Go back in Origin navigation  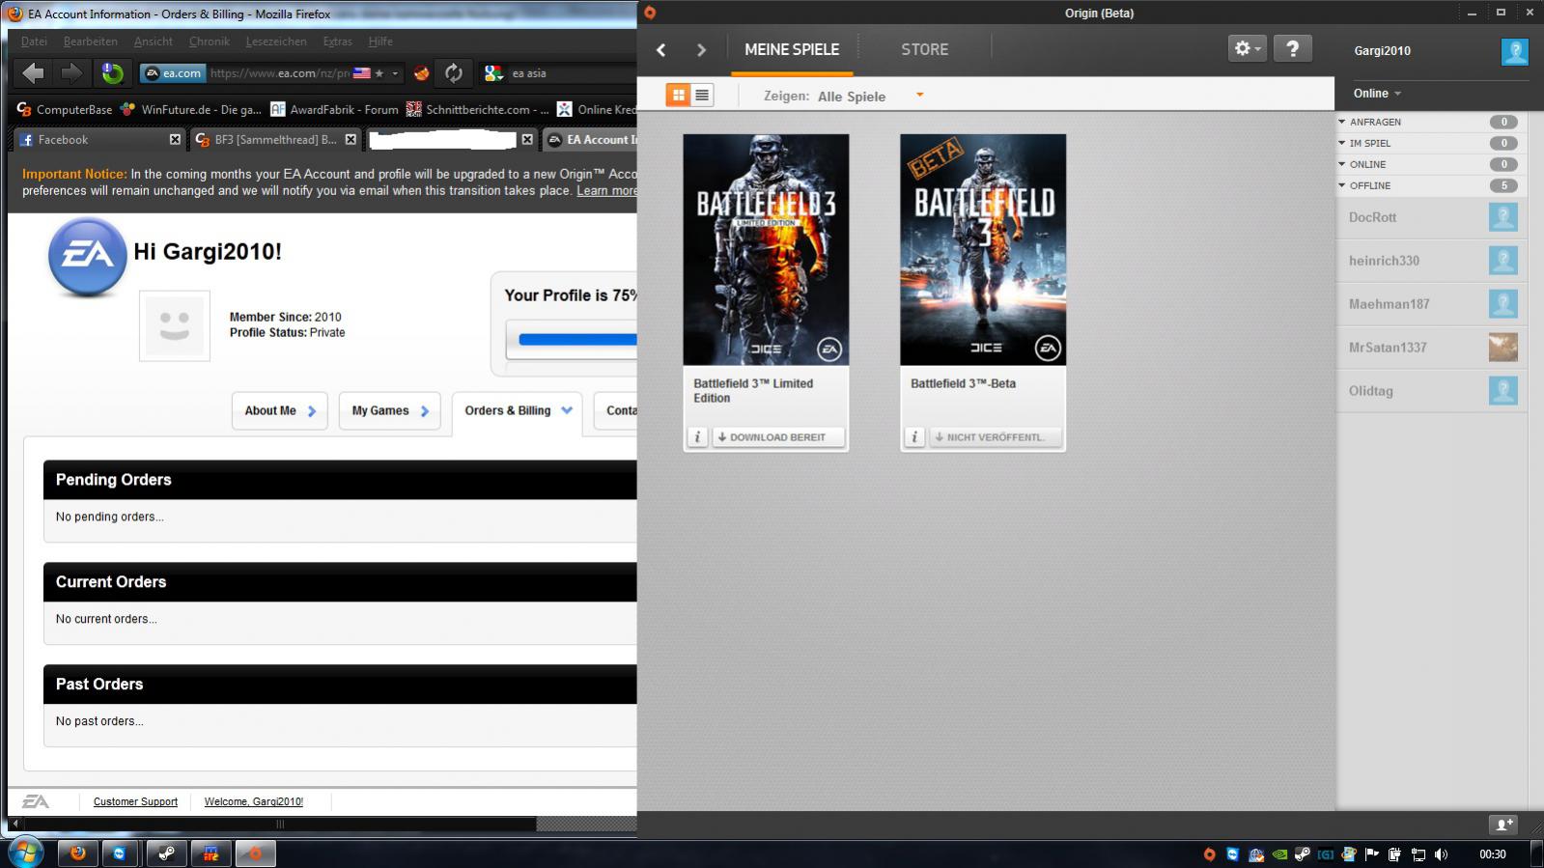(x=661, y=50)
